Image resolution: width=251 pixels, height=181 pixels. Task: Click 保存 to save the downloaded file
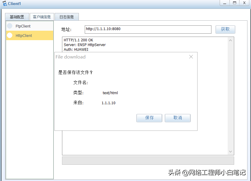[149, 118]
